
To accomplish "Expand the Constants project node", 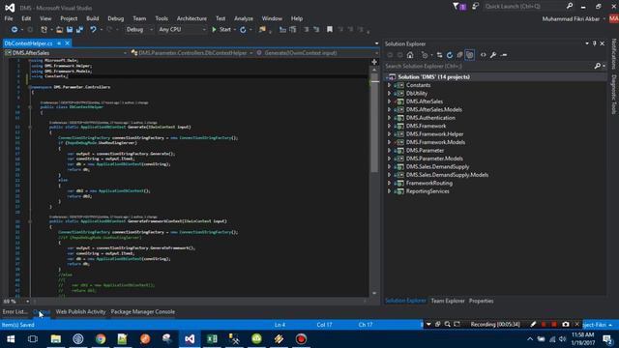I will coord(389,85).
